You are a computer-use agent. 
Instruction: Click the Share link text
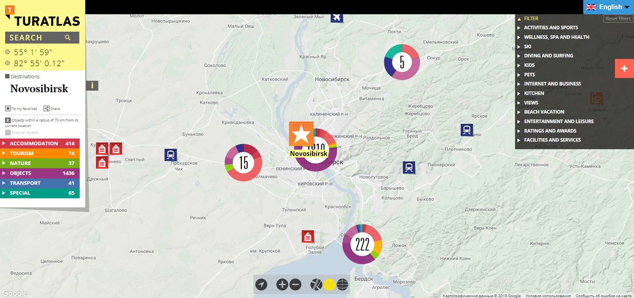point(55,109)
